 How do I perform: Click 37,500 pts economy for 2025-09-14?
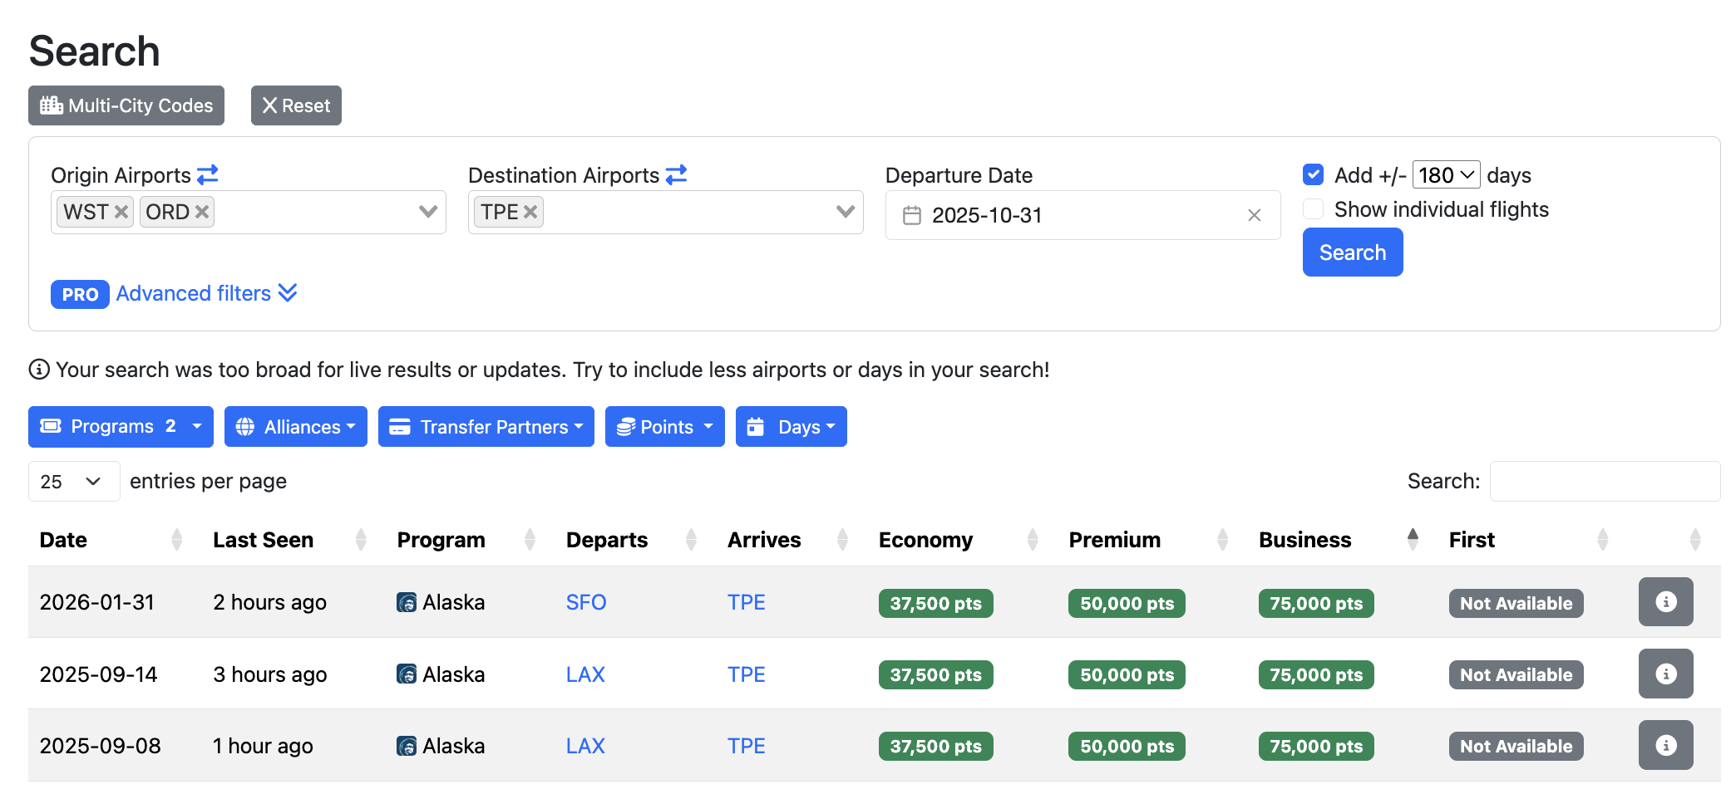[x=936, y=674]
